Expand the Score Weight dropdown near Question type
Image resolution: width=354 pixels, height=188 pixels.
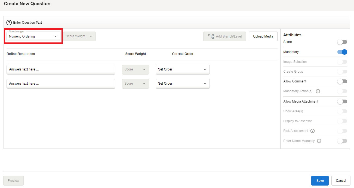(79, 36)
